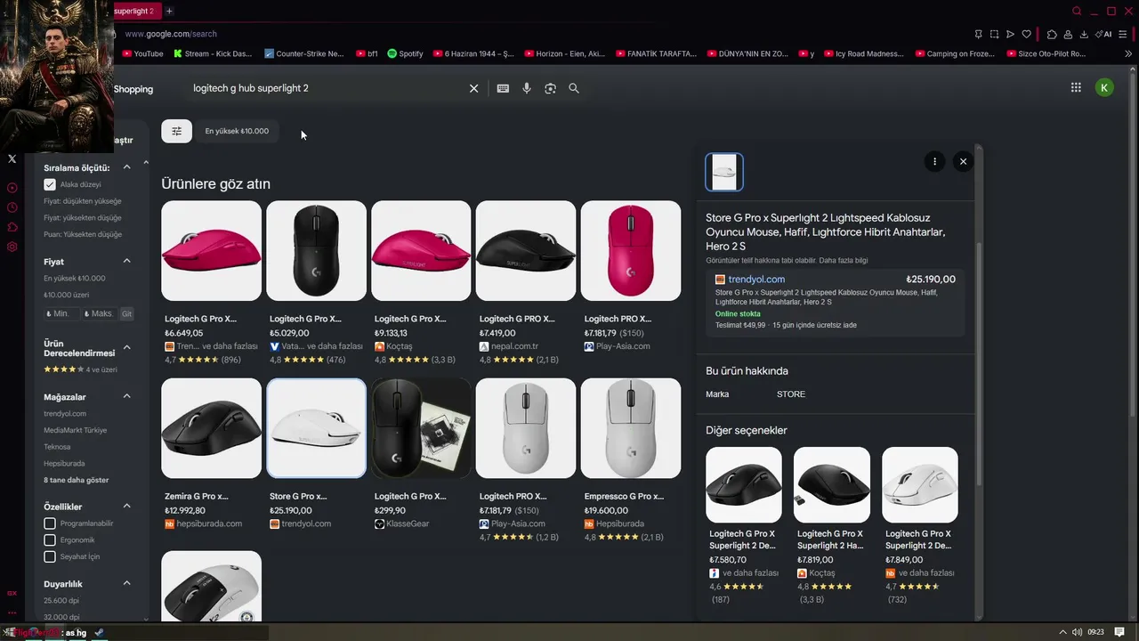Filter by 4 ve üzeri star rating

click(81, 369)
